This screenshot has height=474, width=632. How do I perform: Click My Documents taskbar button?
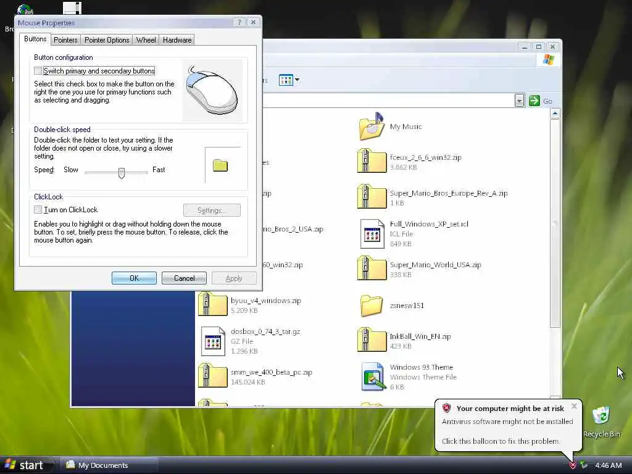click(109, 465)
